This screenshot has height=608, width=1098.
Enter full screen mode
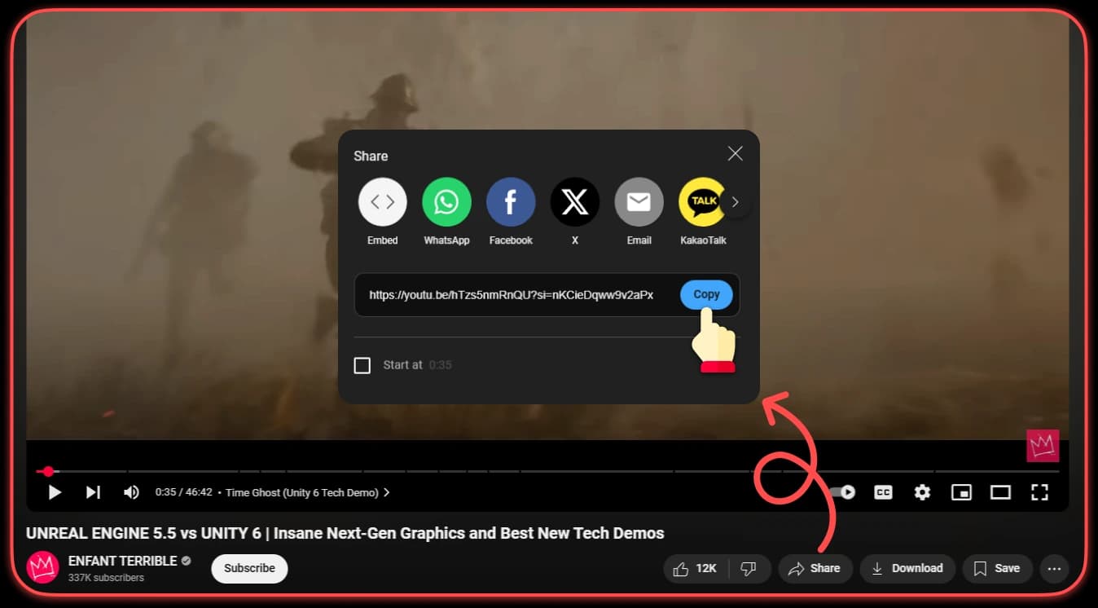[x=1039, y=492]
